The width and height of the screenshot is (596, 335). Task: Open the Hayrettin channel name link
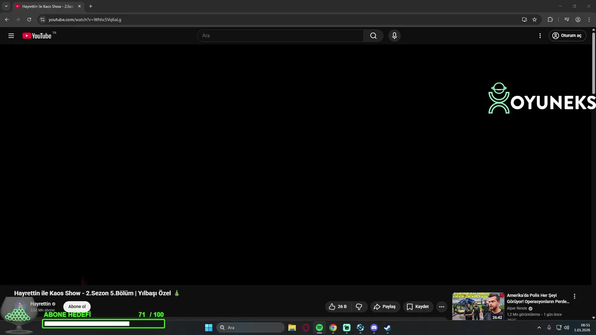[41, 304]
